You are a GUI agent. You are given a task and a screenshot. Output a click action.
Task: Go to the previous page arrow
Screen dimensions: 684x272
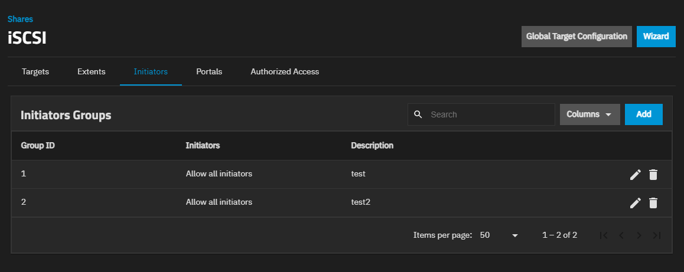click(621, 235)
